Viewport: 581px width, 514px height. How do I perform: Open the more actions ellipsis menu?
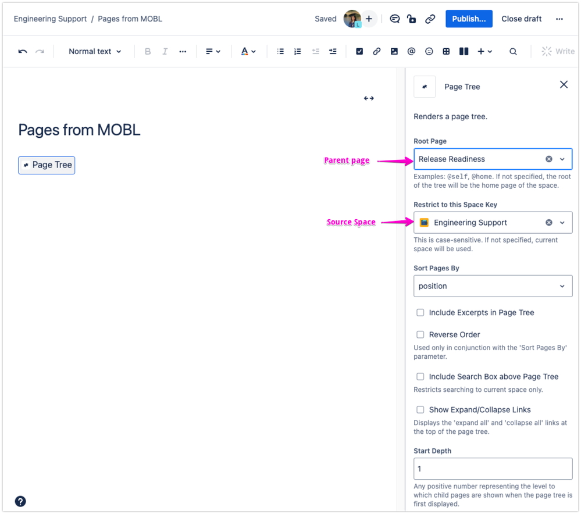[559, 19]
